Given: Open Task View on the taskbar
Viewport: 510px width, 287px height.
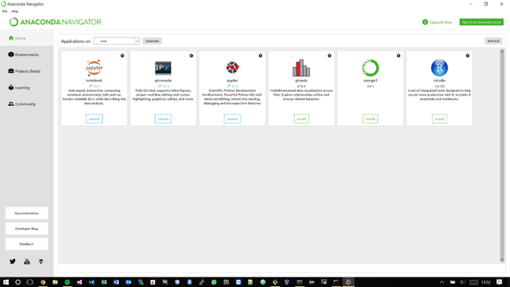Looking at the screenshot, I should click(x=30, y=282).
